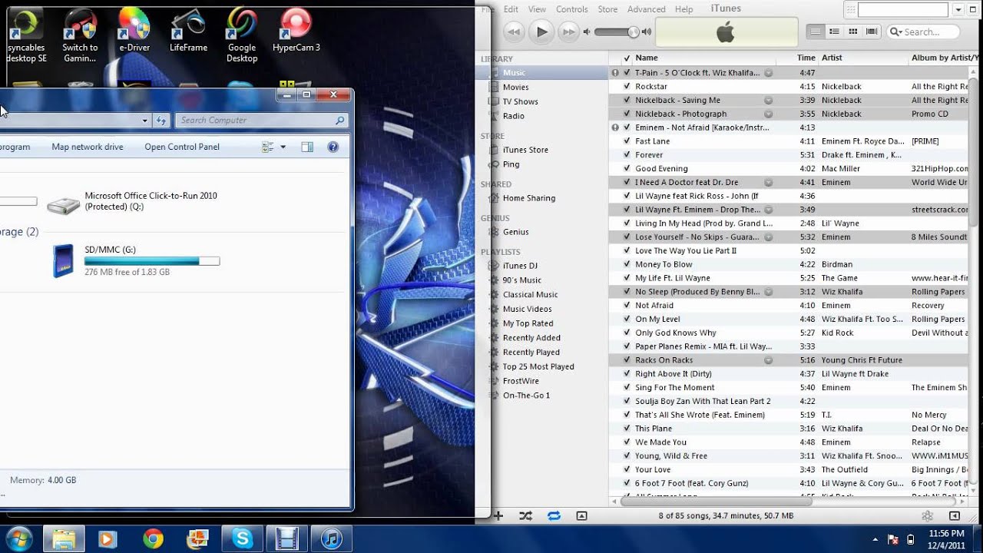Open the dropdown arrow beside top-right input
The image size is (983, 553).
[958, 10]
